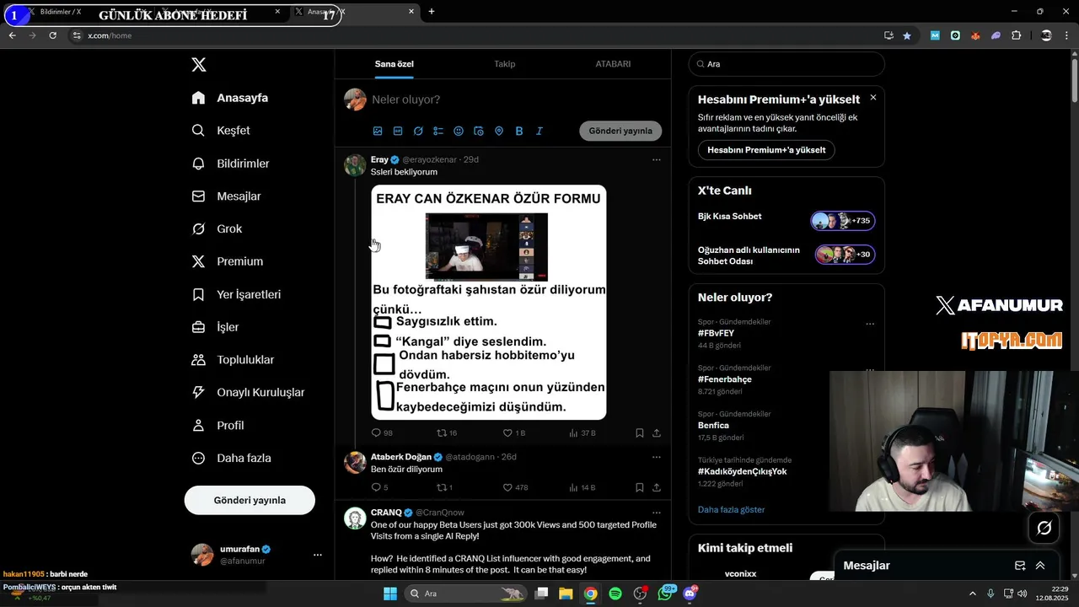Click the Hesabını Premium+'a yükselt pill button
The width and height of the screenshot is (1079, 607).
(x=766, y=150)
